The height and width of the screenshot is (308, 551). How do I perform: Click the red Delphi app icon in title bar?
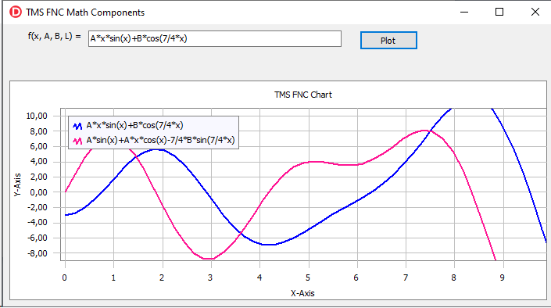(16, 12)
